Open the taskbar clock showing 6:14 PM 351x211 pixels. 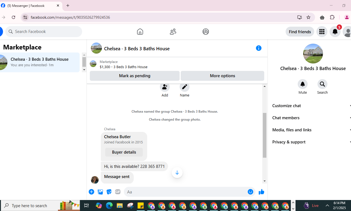pyautogui.click(x=339, y=205)
